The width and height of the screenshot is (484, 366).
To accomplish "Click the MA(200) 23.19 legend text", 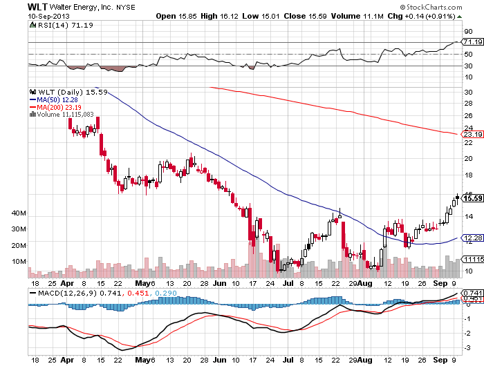I will [59, 107].
